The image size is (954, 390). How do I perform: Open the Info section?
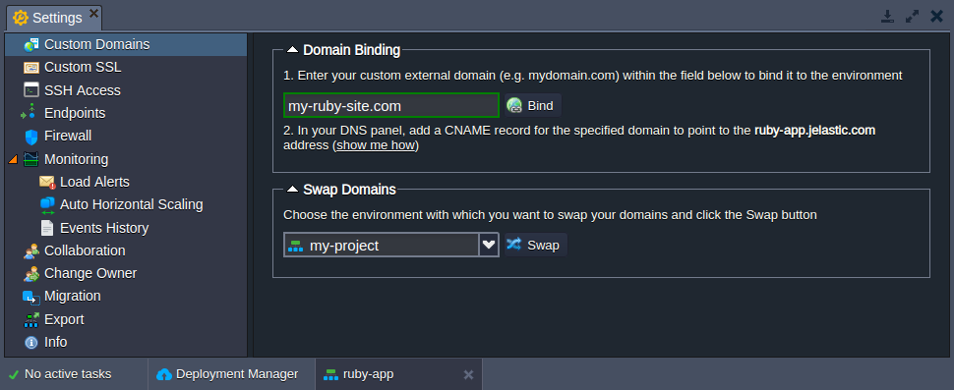126,342
